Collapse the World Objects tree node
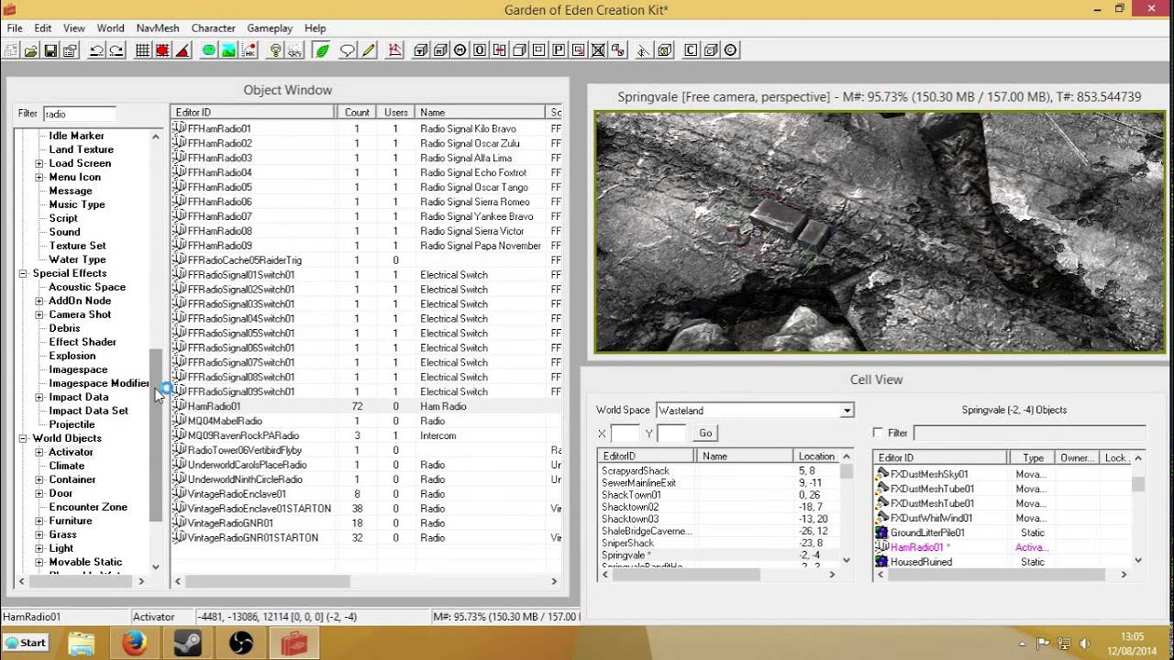Viewport: 1174px width, 660px height. coord(24,438)
